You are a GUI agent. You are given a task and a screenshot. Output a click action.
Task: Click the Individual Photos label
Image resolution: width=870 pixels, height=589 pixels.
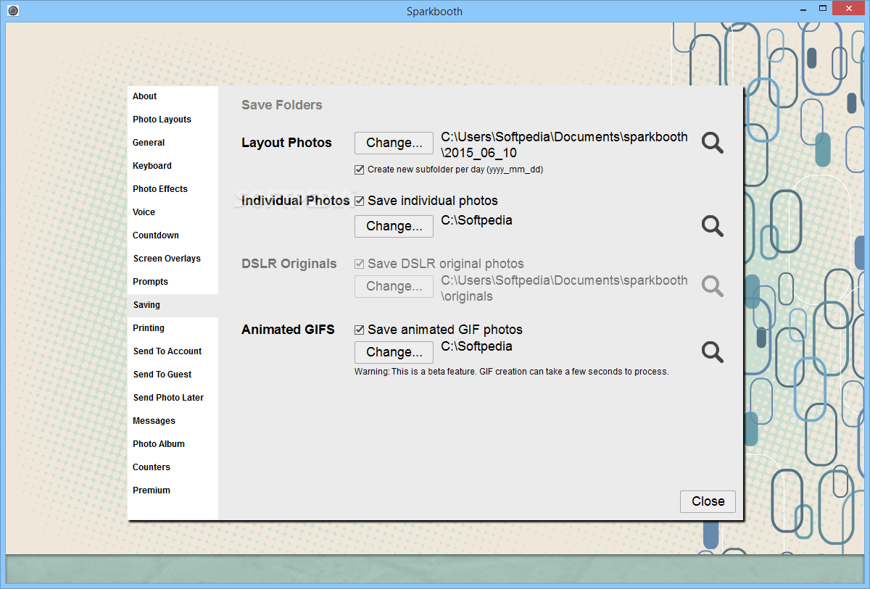pyautogui.click(x=296, y=201)
